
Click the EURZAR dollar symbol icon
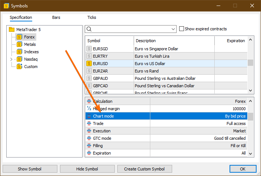tap(89, 71)
